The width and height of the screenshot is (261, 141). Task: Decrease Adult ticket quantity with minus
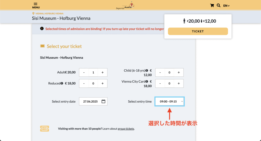pyautogui.click(x=84, y=72)
